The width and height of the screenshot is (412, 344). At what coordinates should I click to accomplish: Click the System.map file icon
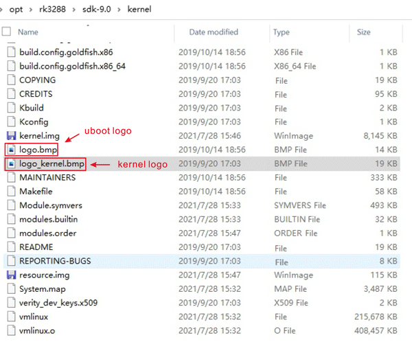(x=10, y=289)
